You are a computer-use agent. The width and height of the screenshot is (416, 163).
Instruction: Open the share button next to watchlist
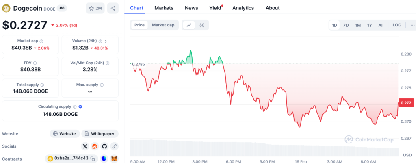pos(113,8)
